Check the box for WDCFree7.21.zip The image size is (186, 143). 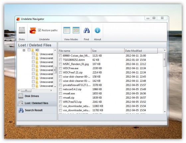click(x=60, y=72)
